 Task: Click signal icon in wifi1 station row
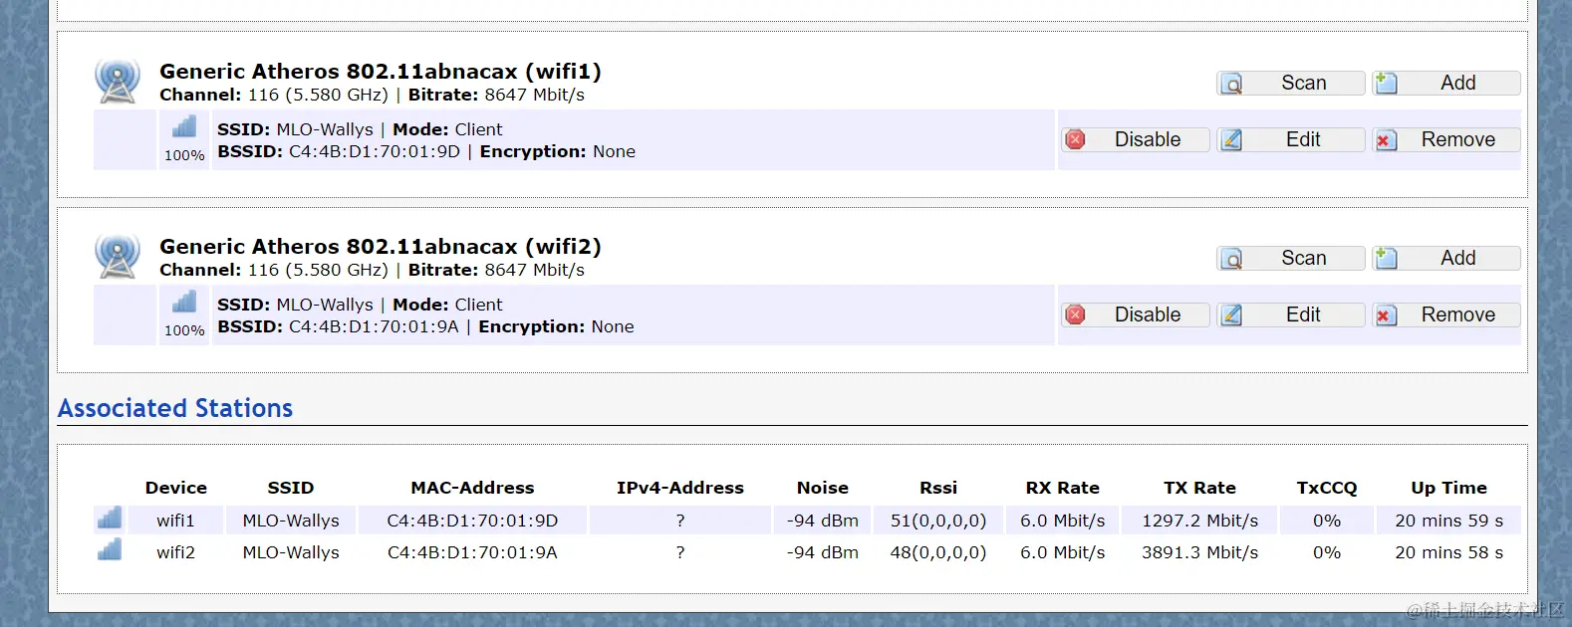[110, 519]
